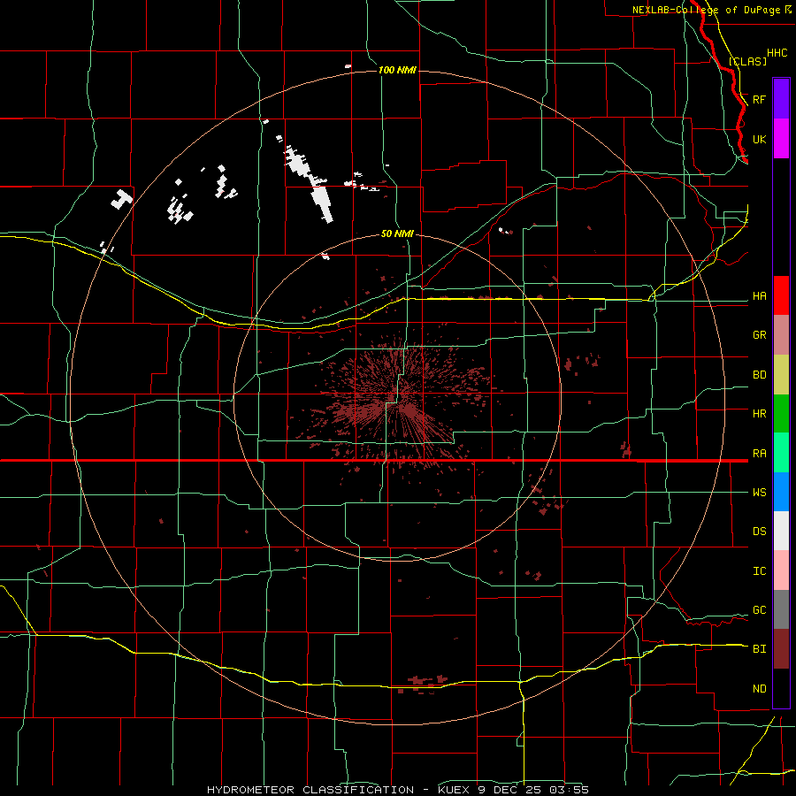Click the RF purple legend swatch
Screen dimensions: 796x796
click(x=781, y=99)
